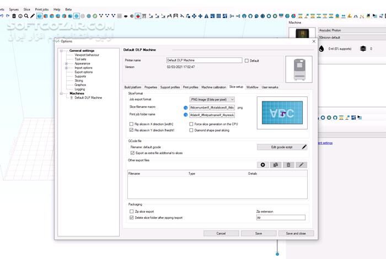The height and width of the screenshot is (259, 386).
Task: Click the blue 3x3 grid array icon
Action: (x=218, y=16)
